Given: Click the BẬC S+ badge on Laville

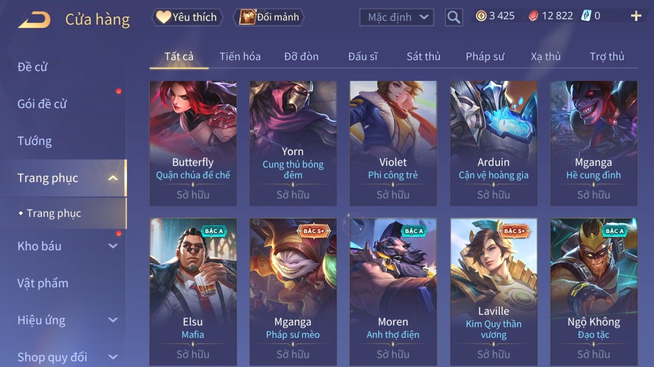Looking at the screenshot, I should coord(514,231).
